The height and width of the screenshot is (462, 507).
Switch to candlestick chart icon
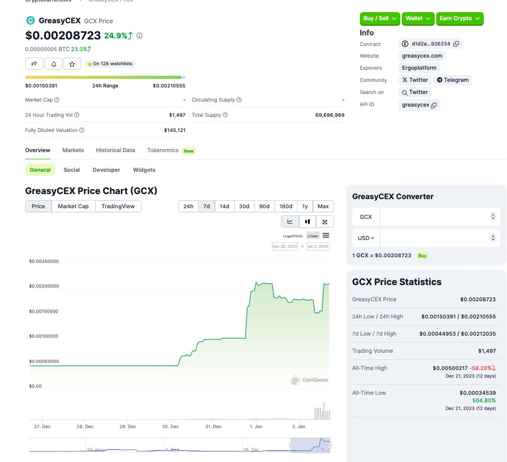coord(307,221)
